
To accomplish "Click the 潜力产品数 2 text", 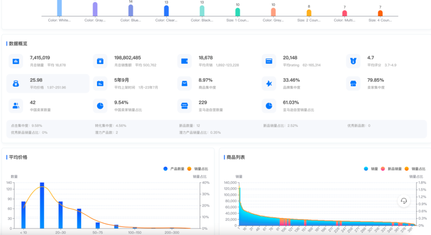I will coord(106,133).
